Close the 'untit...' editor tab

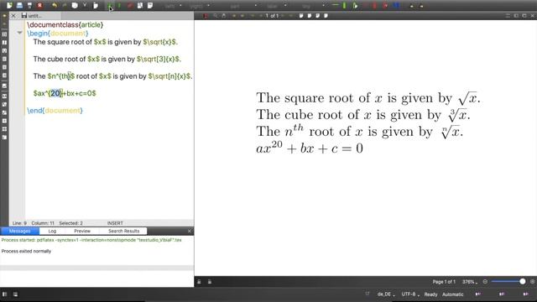tap(13, 16)
